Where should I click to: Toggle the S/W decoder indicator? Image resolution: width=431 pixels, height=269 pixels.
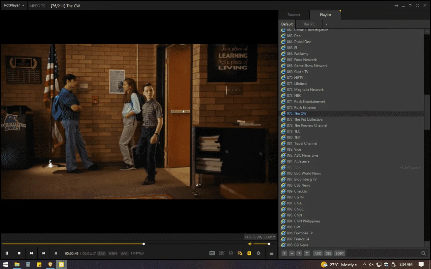pyautogui.click(x=102, y=253)
